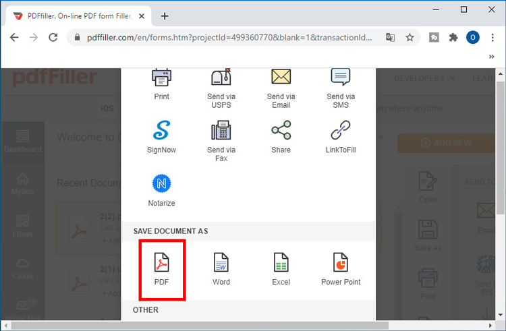Expand the Developers dropdown menu
Screen dimensions: 506x331
424,79
